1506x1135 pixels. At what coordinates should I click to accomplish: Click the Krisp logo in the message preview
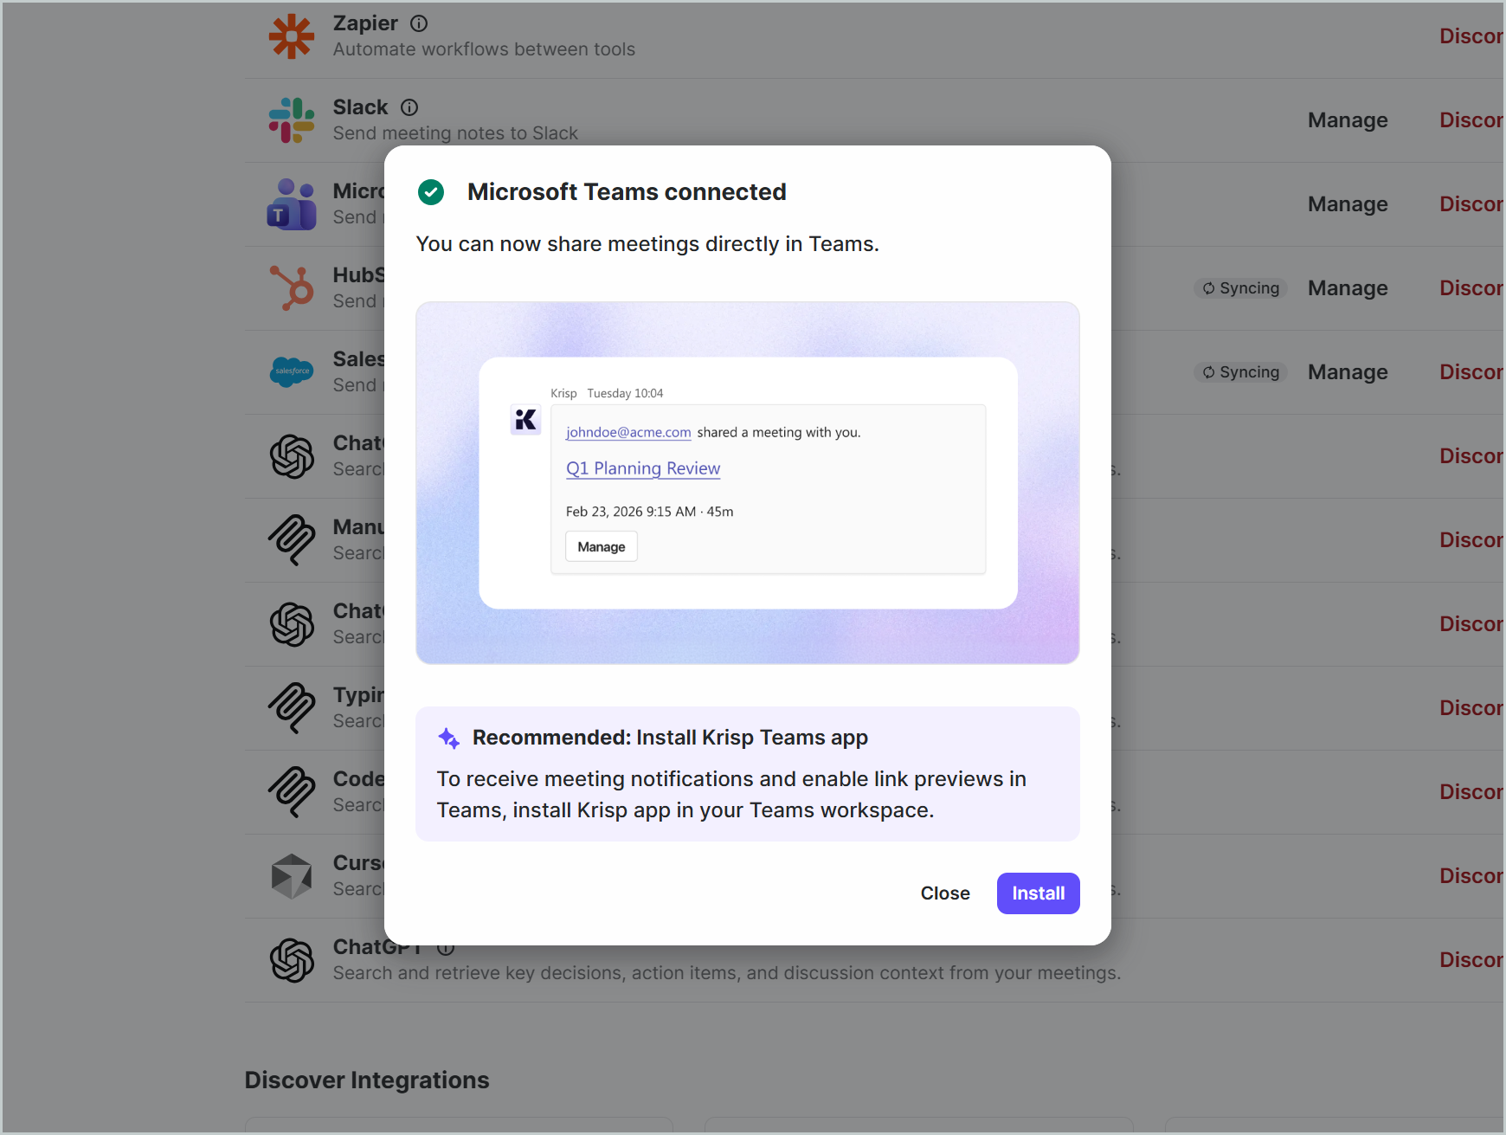click(x=525, y=420)
